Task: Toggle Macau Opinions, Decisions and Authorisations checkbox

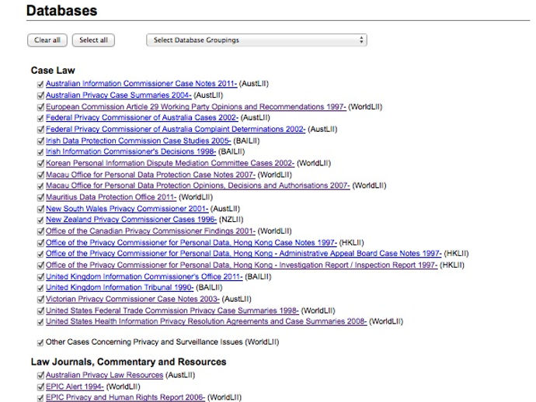Action: [40, 186]
